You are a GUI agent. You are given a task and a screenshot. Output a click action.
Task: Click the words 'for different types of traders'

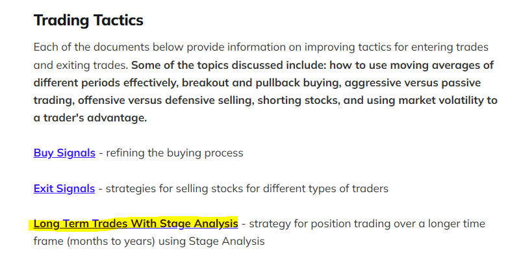(316, 188)
